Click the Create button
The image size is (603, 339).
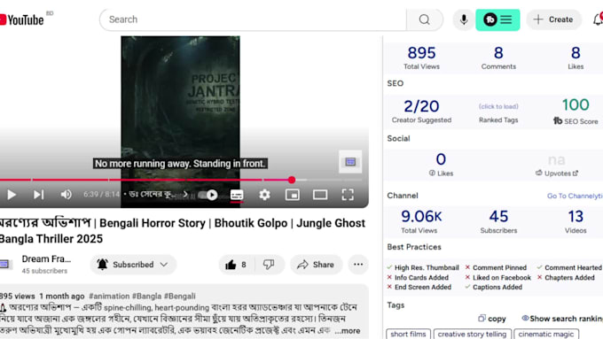(x=553, y=19)
